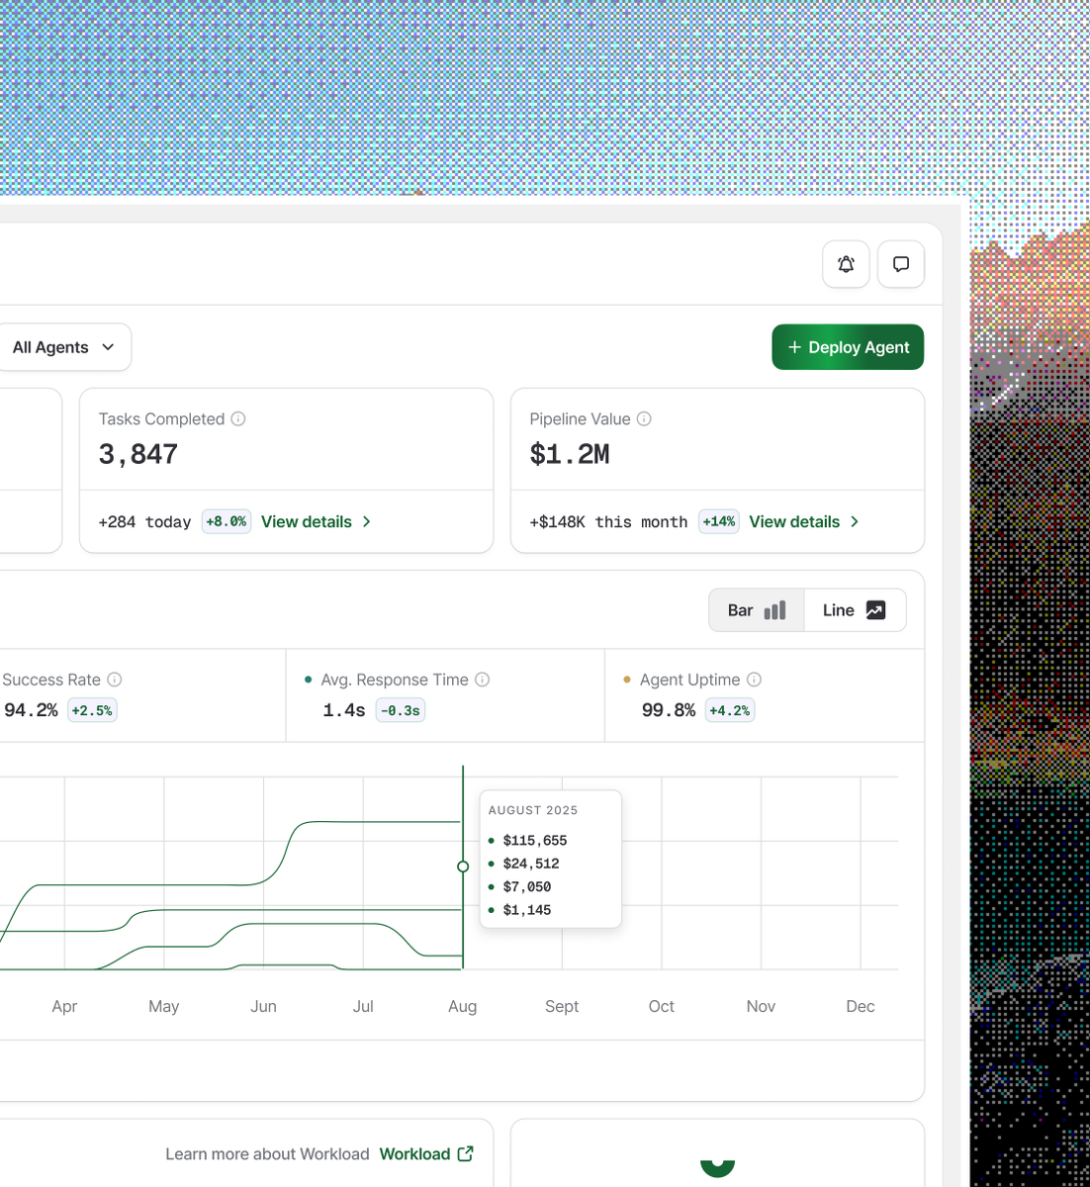The width and height of the screenshot is (1090, 1187).
Task: Show info for Tasks Completed
Action: click(238, 418)
